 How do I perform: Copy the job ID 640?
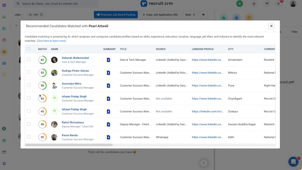pyautogui.click(x=42, y=14)
